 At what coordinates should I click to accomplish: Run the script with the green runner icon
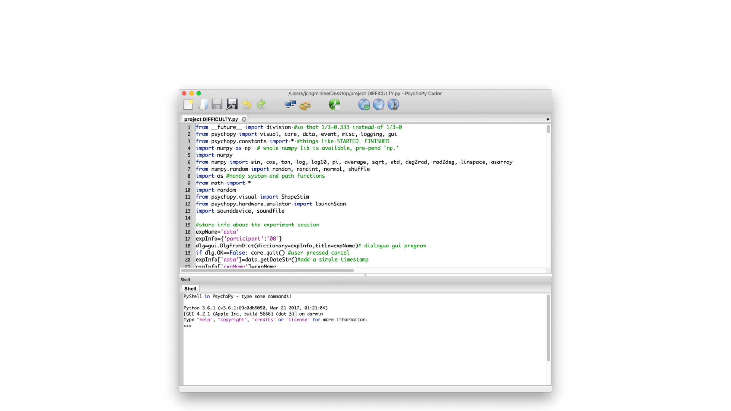point(335,105)
